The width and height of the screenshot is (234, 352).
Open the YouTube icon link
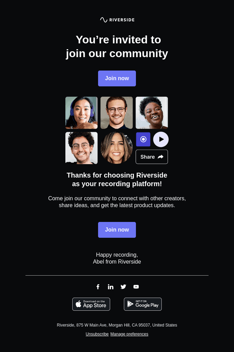pyautogui.click(x=136, y=287)
